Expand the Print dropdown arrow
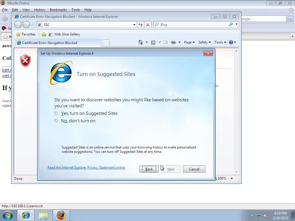Viewport: 295px width, 221px height. (x=179, y=42)
